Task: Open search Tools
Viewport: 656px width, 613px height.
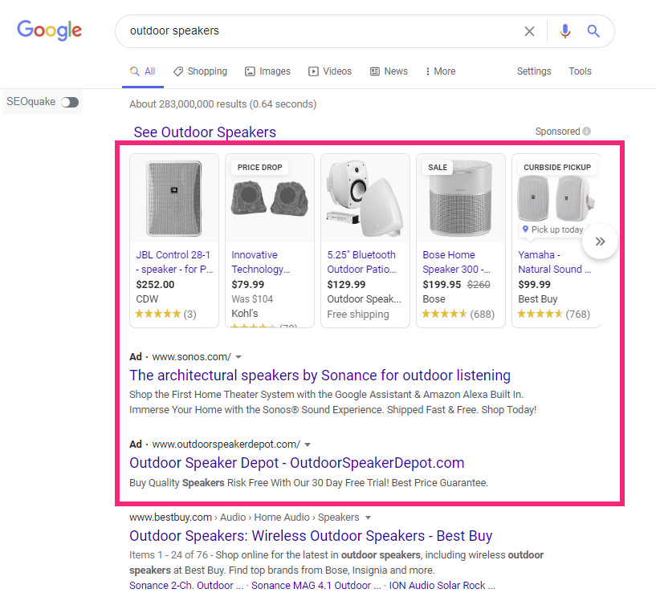Action: 580,71
